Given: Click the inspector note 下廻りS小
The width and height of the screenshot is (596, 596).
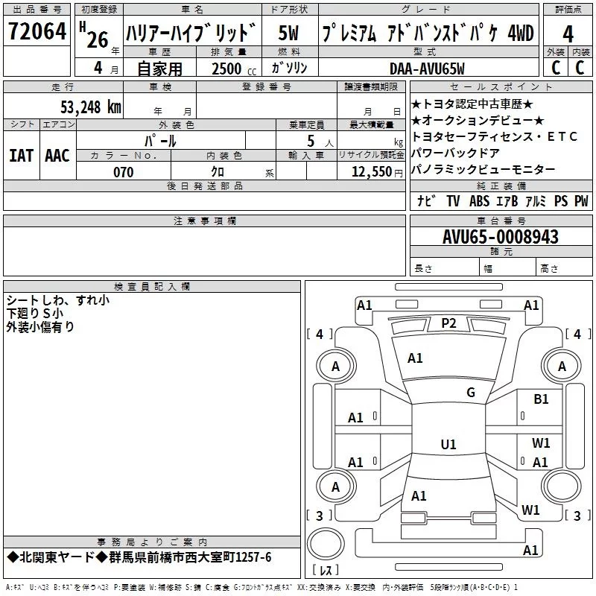Looking at the screenshot, I should [x=35, y=314].
